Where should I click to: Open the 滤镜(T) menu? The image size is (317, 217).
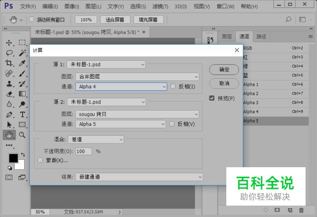tap(160, 6)
